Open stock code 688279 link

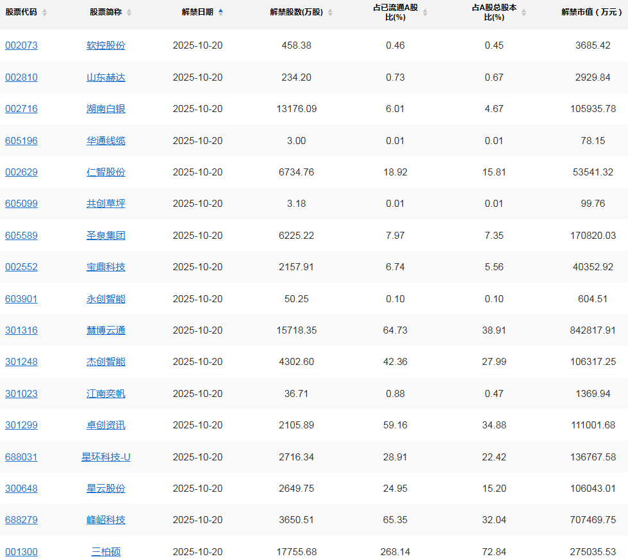pos(21,520)
